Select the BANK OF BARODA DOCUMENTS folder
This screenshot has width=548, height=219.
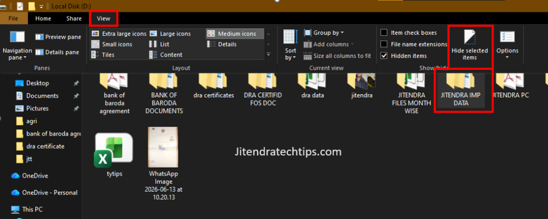(164, 93)
